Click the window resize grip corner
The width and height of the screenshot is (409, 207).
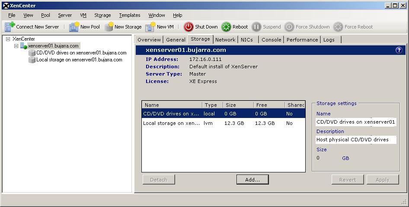coord(404,202)
